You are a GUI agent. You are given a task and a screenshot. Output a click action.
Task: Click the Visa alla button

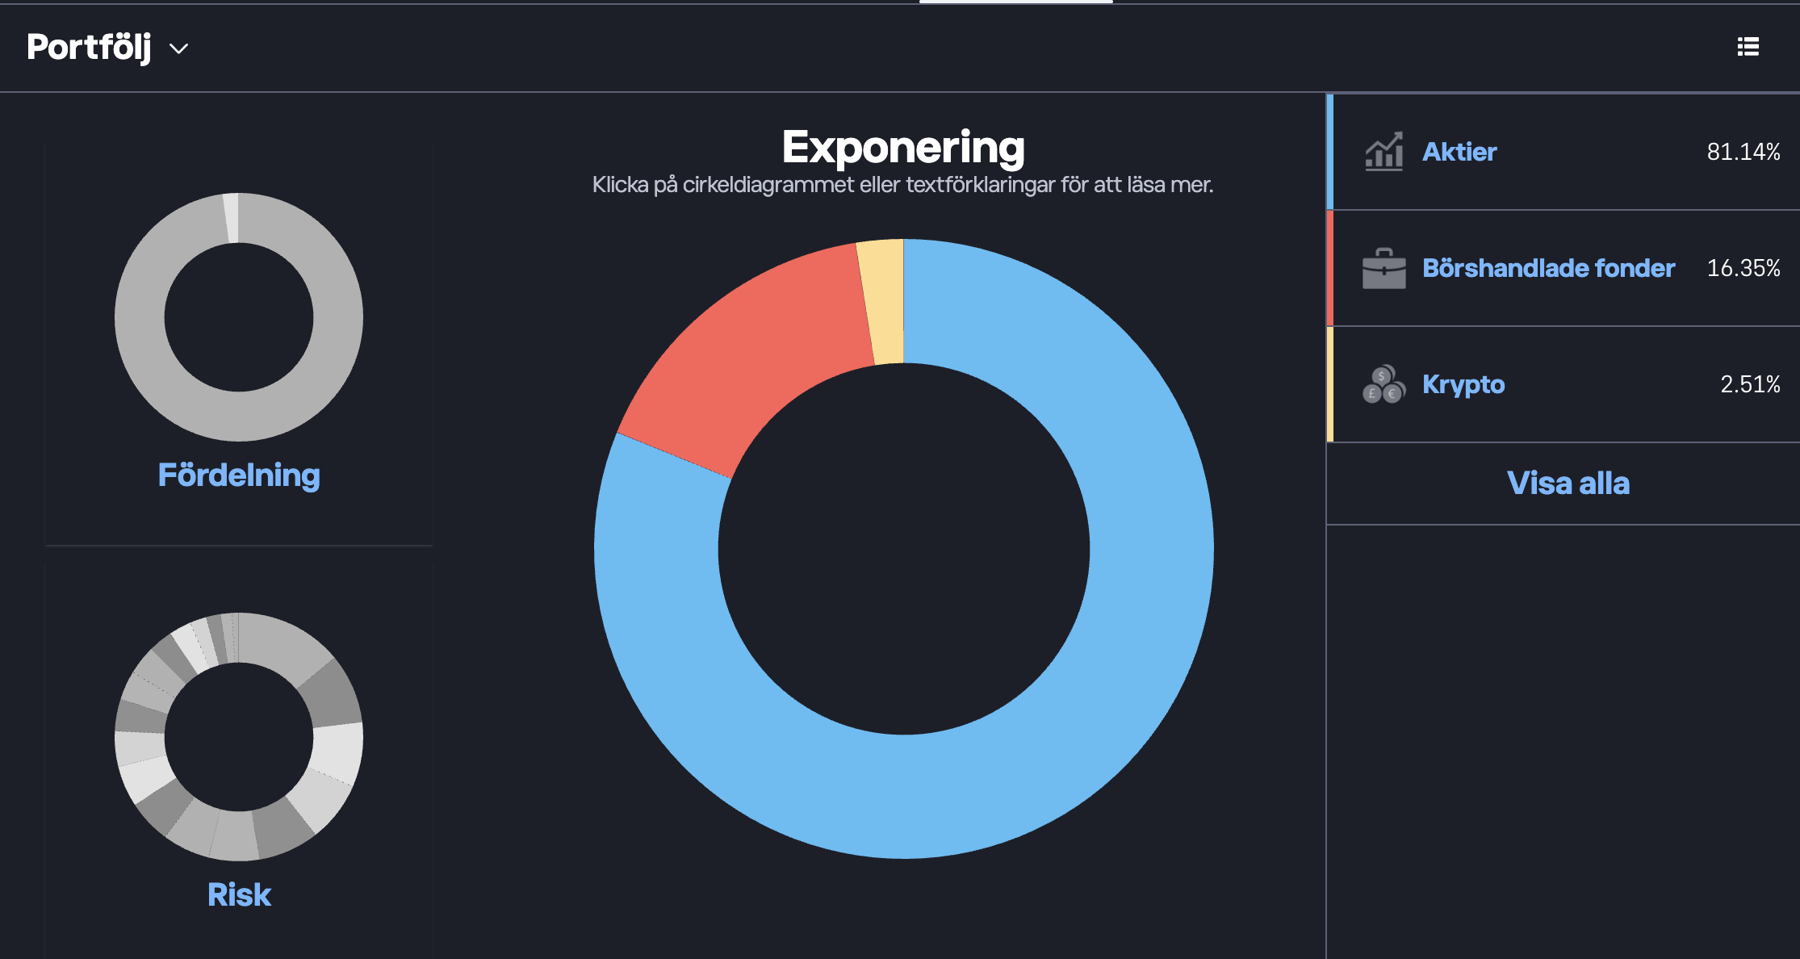[1568, 484]
